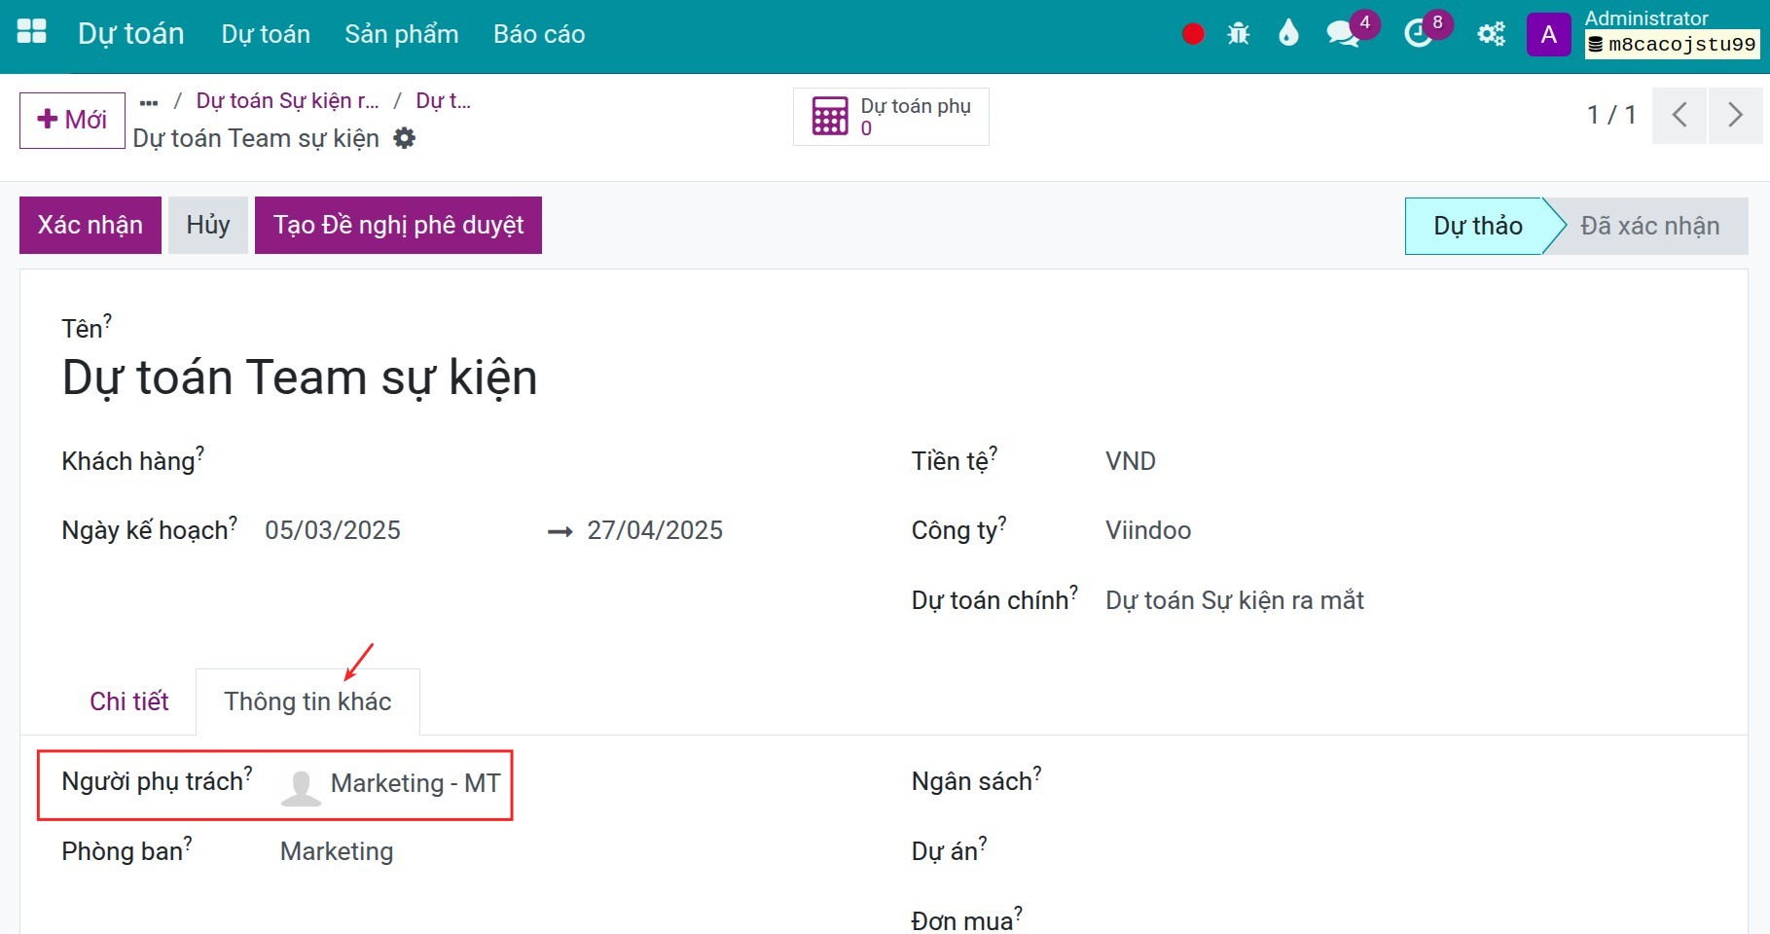This screenshot has height=934, width=1770.
Task: Go to the previous record arrow
Action: pos(1680,115)
